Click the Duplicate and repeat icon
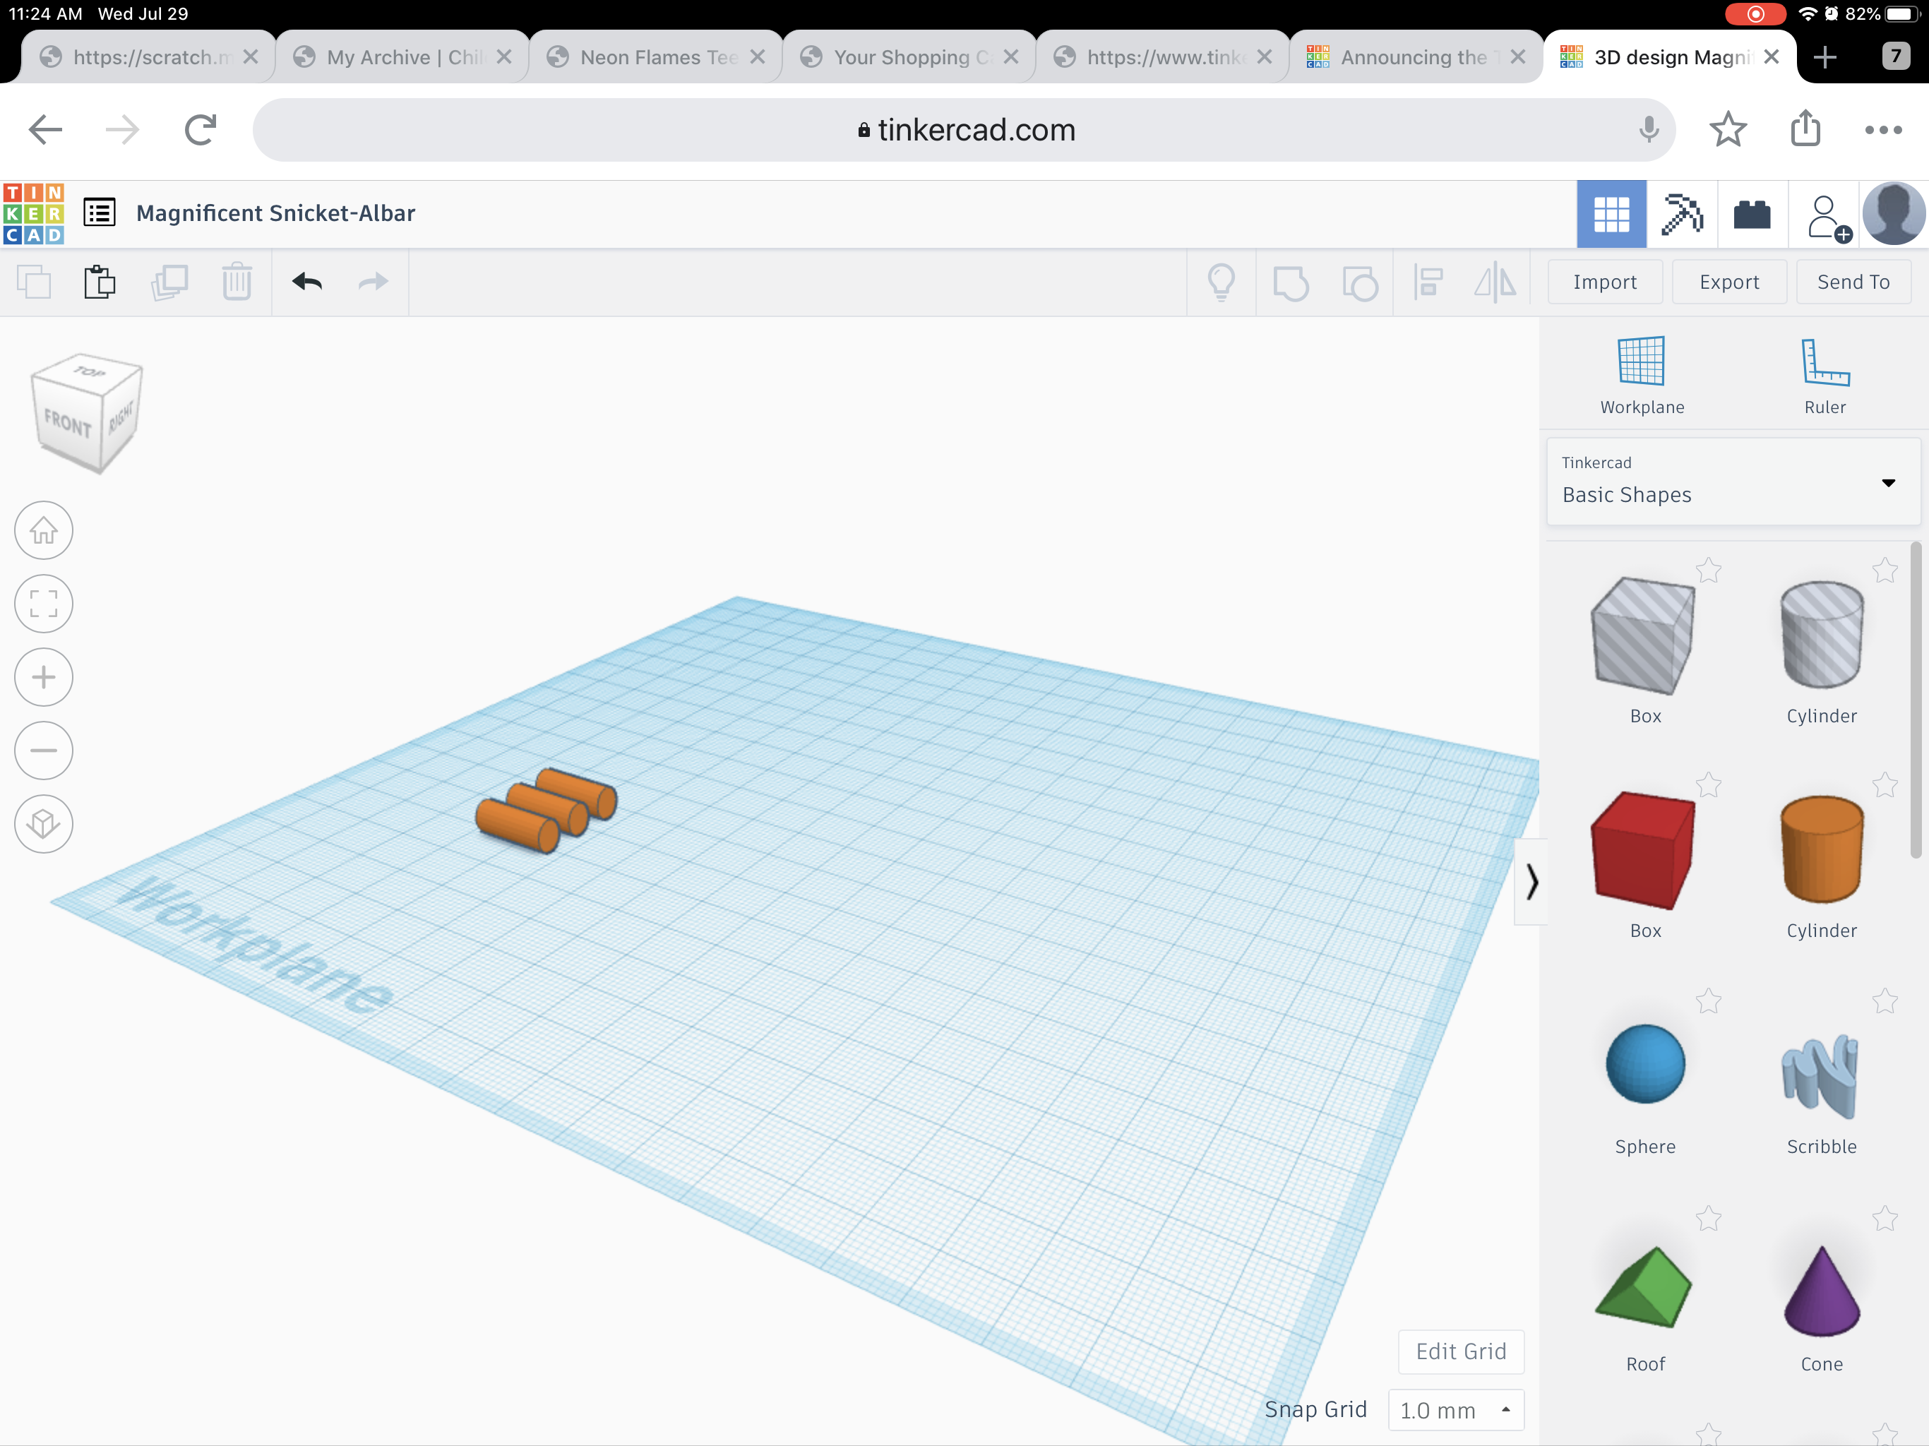Image resolution: width=1929 pixels, height=1446 pixels. pyautogui.click(x=169, y=282)
